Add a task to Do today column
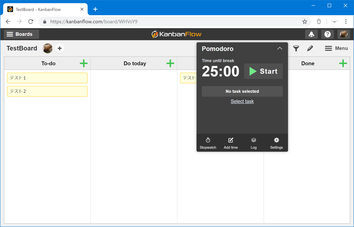The height and width of the screenshot is (227, 354). pos(170,63)
